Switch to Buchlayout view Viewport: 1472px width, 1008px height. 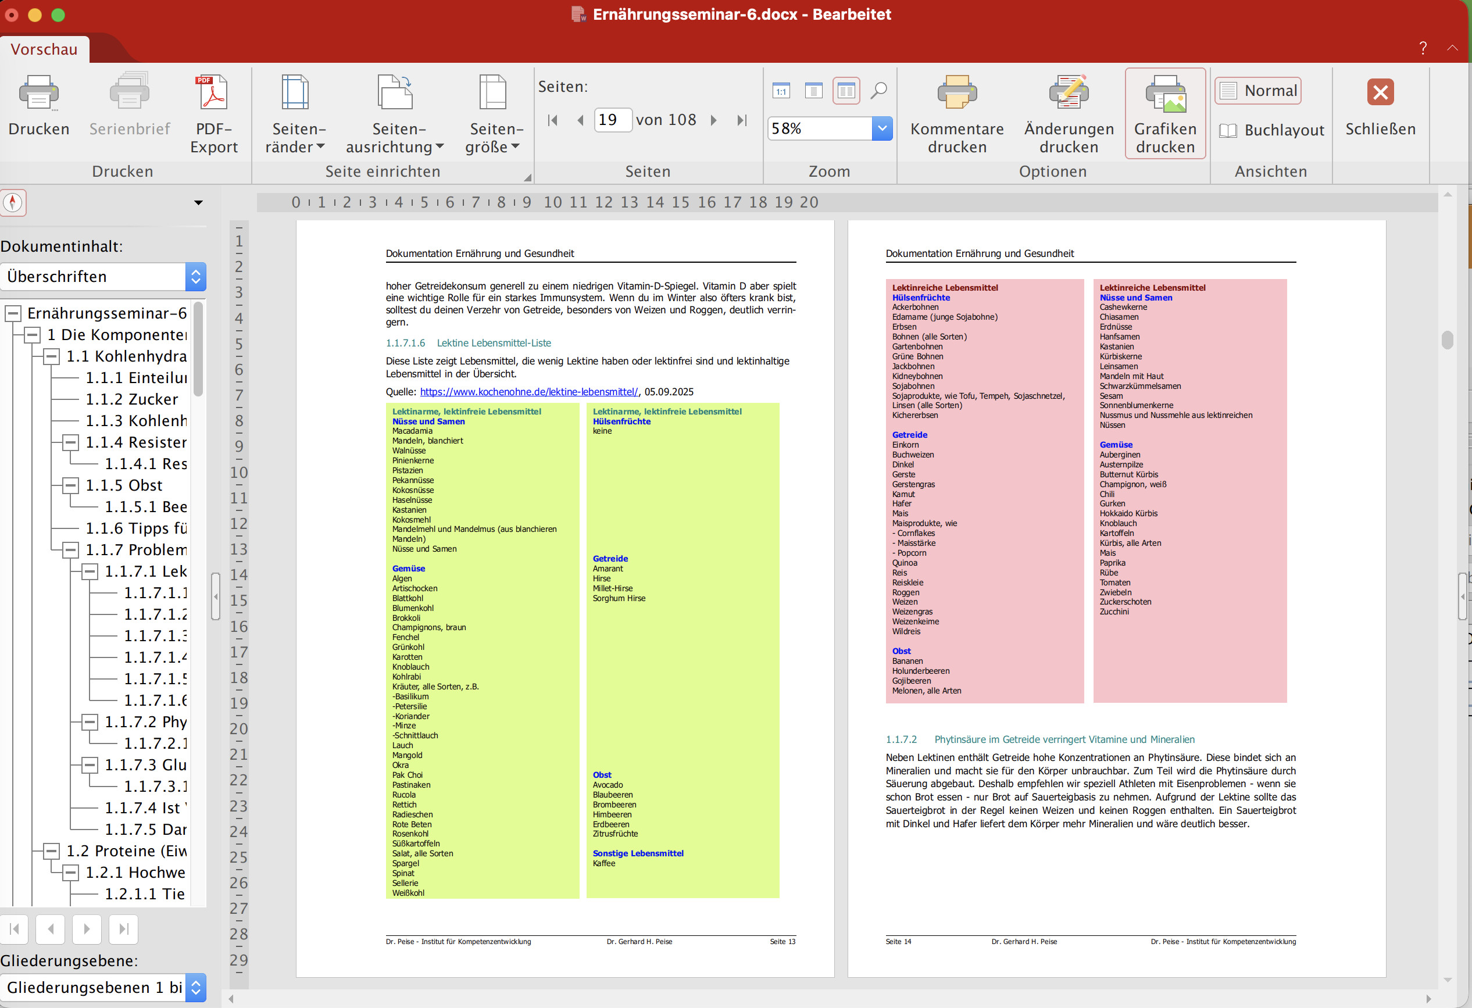pos(1271,130)
